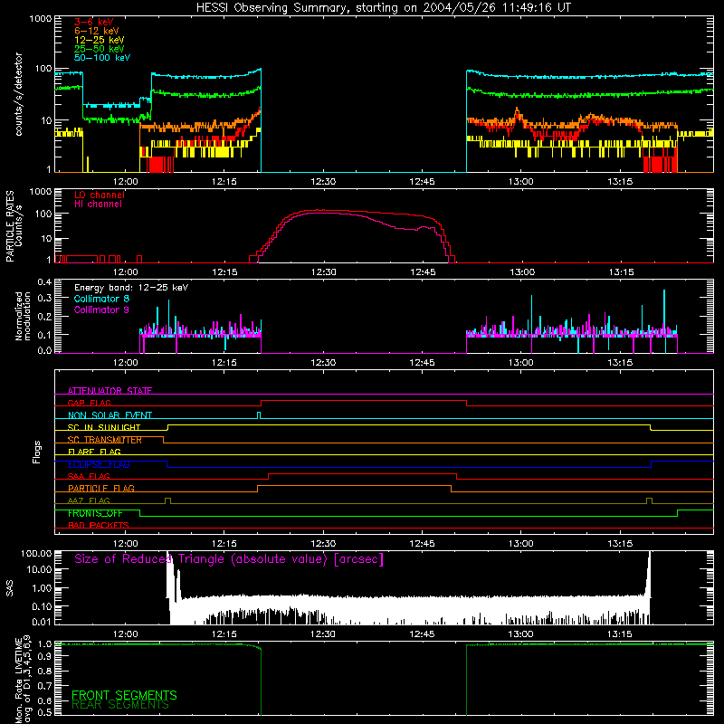Click 12:30 time label under count rate plot
Screen dimensions: 724x724
(x=323, y=182)
